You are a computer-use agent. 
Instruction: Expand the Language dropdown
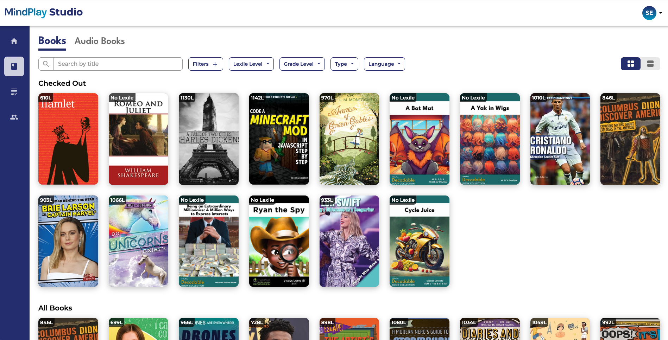tap(384, 64)
